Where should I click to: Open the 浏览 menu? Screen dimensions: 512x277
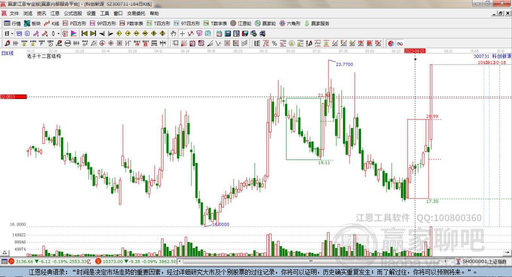28,13
